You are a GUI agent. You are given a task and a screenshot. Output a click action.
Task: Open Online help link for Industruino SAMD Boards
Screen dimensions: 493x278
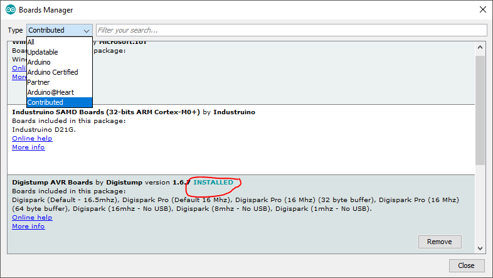coord(32,138)
